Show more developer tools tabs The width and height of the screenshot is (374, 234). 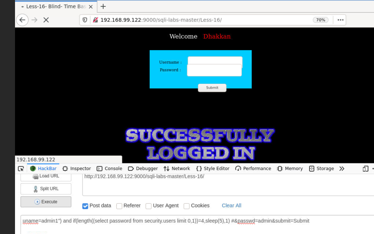coord(342,169)
